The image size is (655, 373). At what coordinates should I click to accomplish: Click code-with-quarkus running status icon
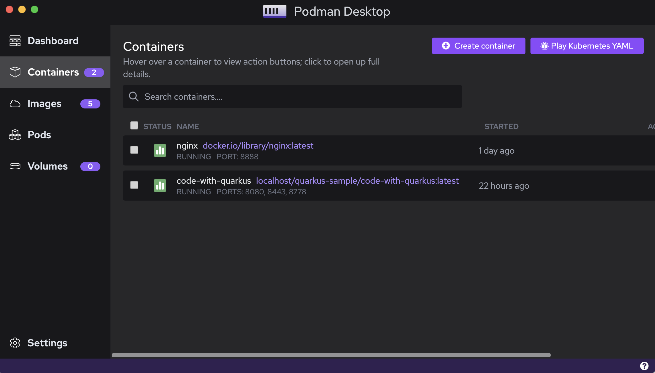tap(160, 186)
